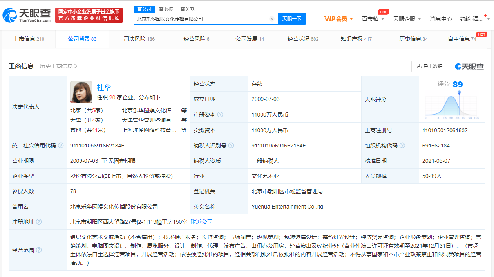Screen dimensions: 494x277
Task: Select the 查老板 search mode
Action: [166, 9]
